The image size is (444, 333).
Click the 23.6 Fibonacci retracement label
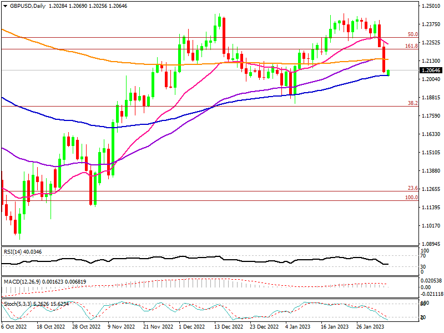coord(412,188)
